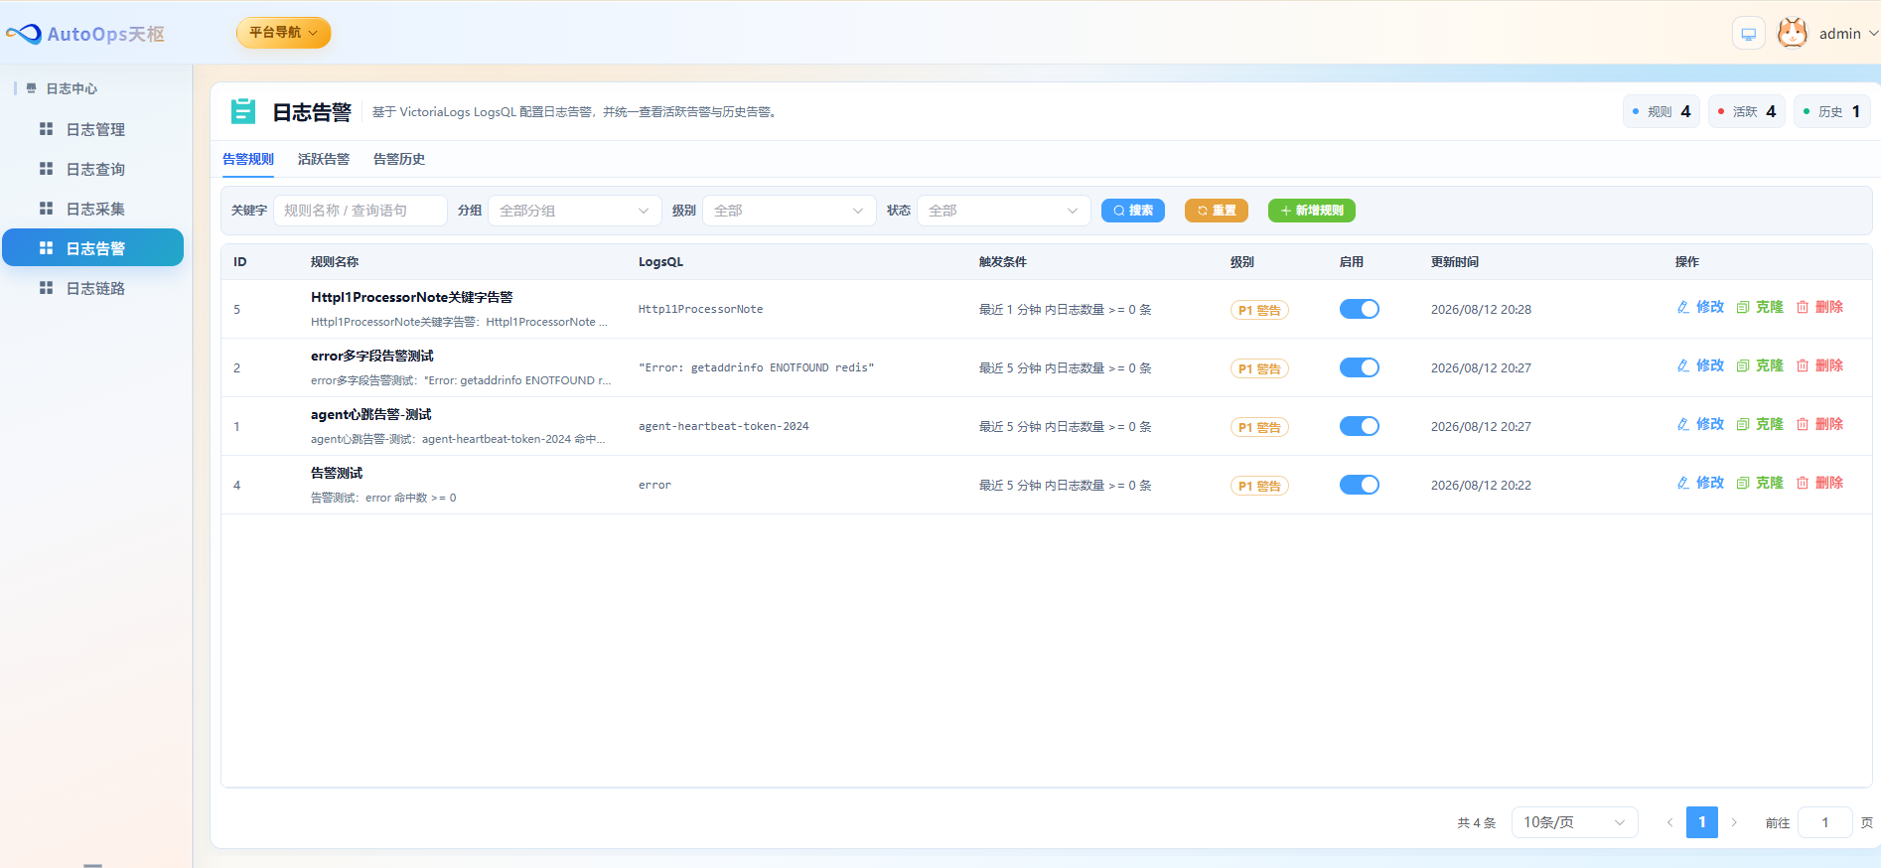Image resolution: width=1881 pixels, height=868 pixels.
Task: Toggle the enable switch for error多字段告警测试 rule
Action: (1360, 367)
